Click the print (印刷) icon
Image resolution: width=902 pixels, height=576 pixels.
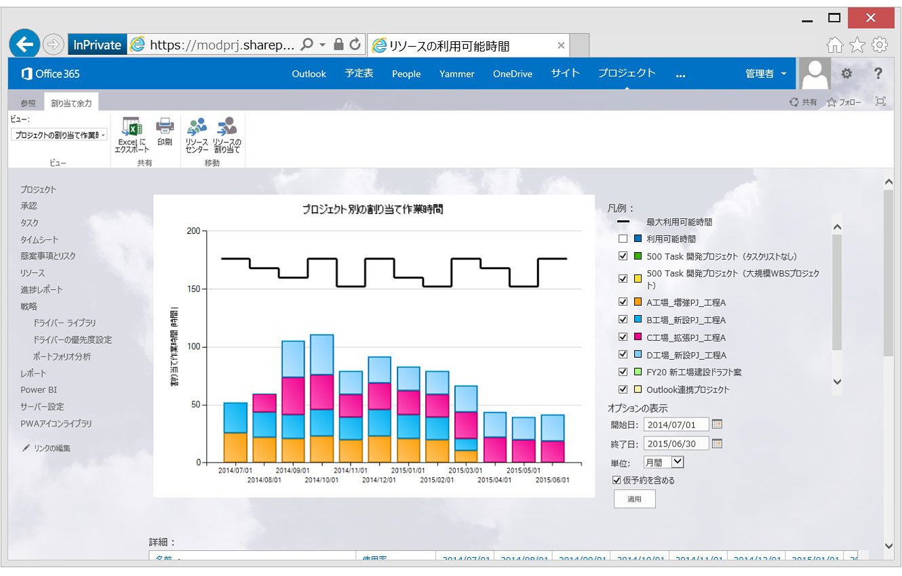pyautogui.click(x=165, y=126)
